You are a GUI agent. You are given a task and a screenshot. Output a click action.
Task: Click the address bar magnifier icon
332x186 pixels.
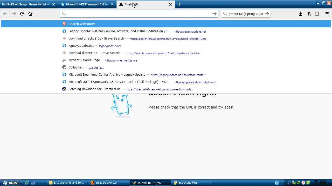pyautogui.click(x=64, y=14)
